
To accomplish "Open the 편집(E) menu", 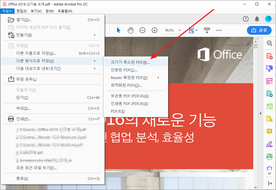I will pyautogui.click(x=22, y=11).
